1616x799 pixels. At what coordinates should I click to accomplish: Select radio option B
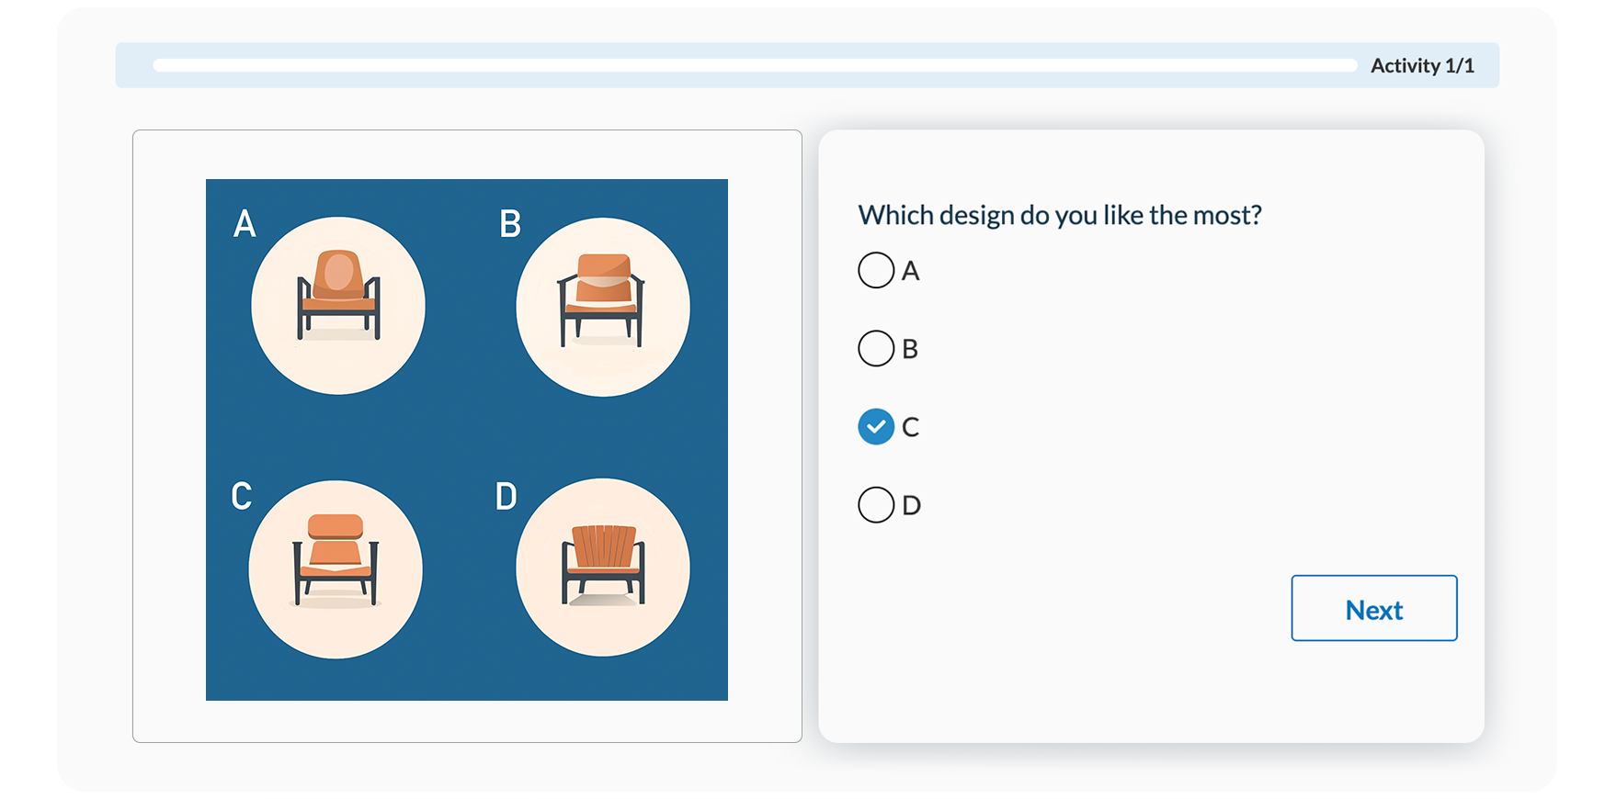[876, 349]
